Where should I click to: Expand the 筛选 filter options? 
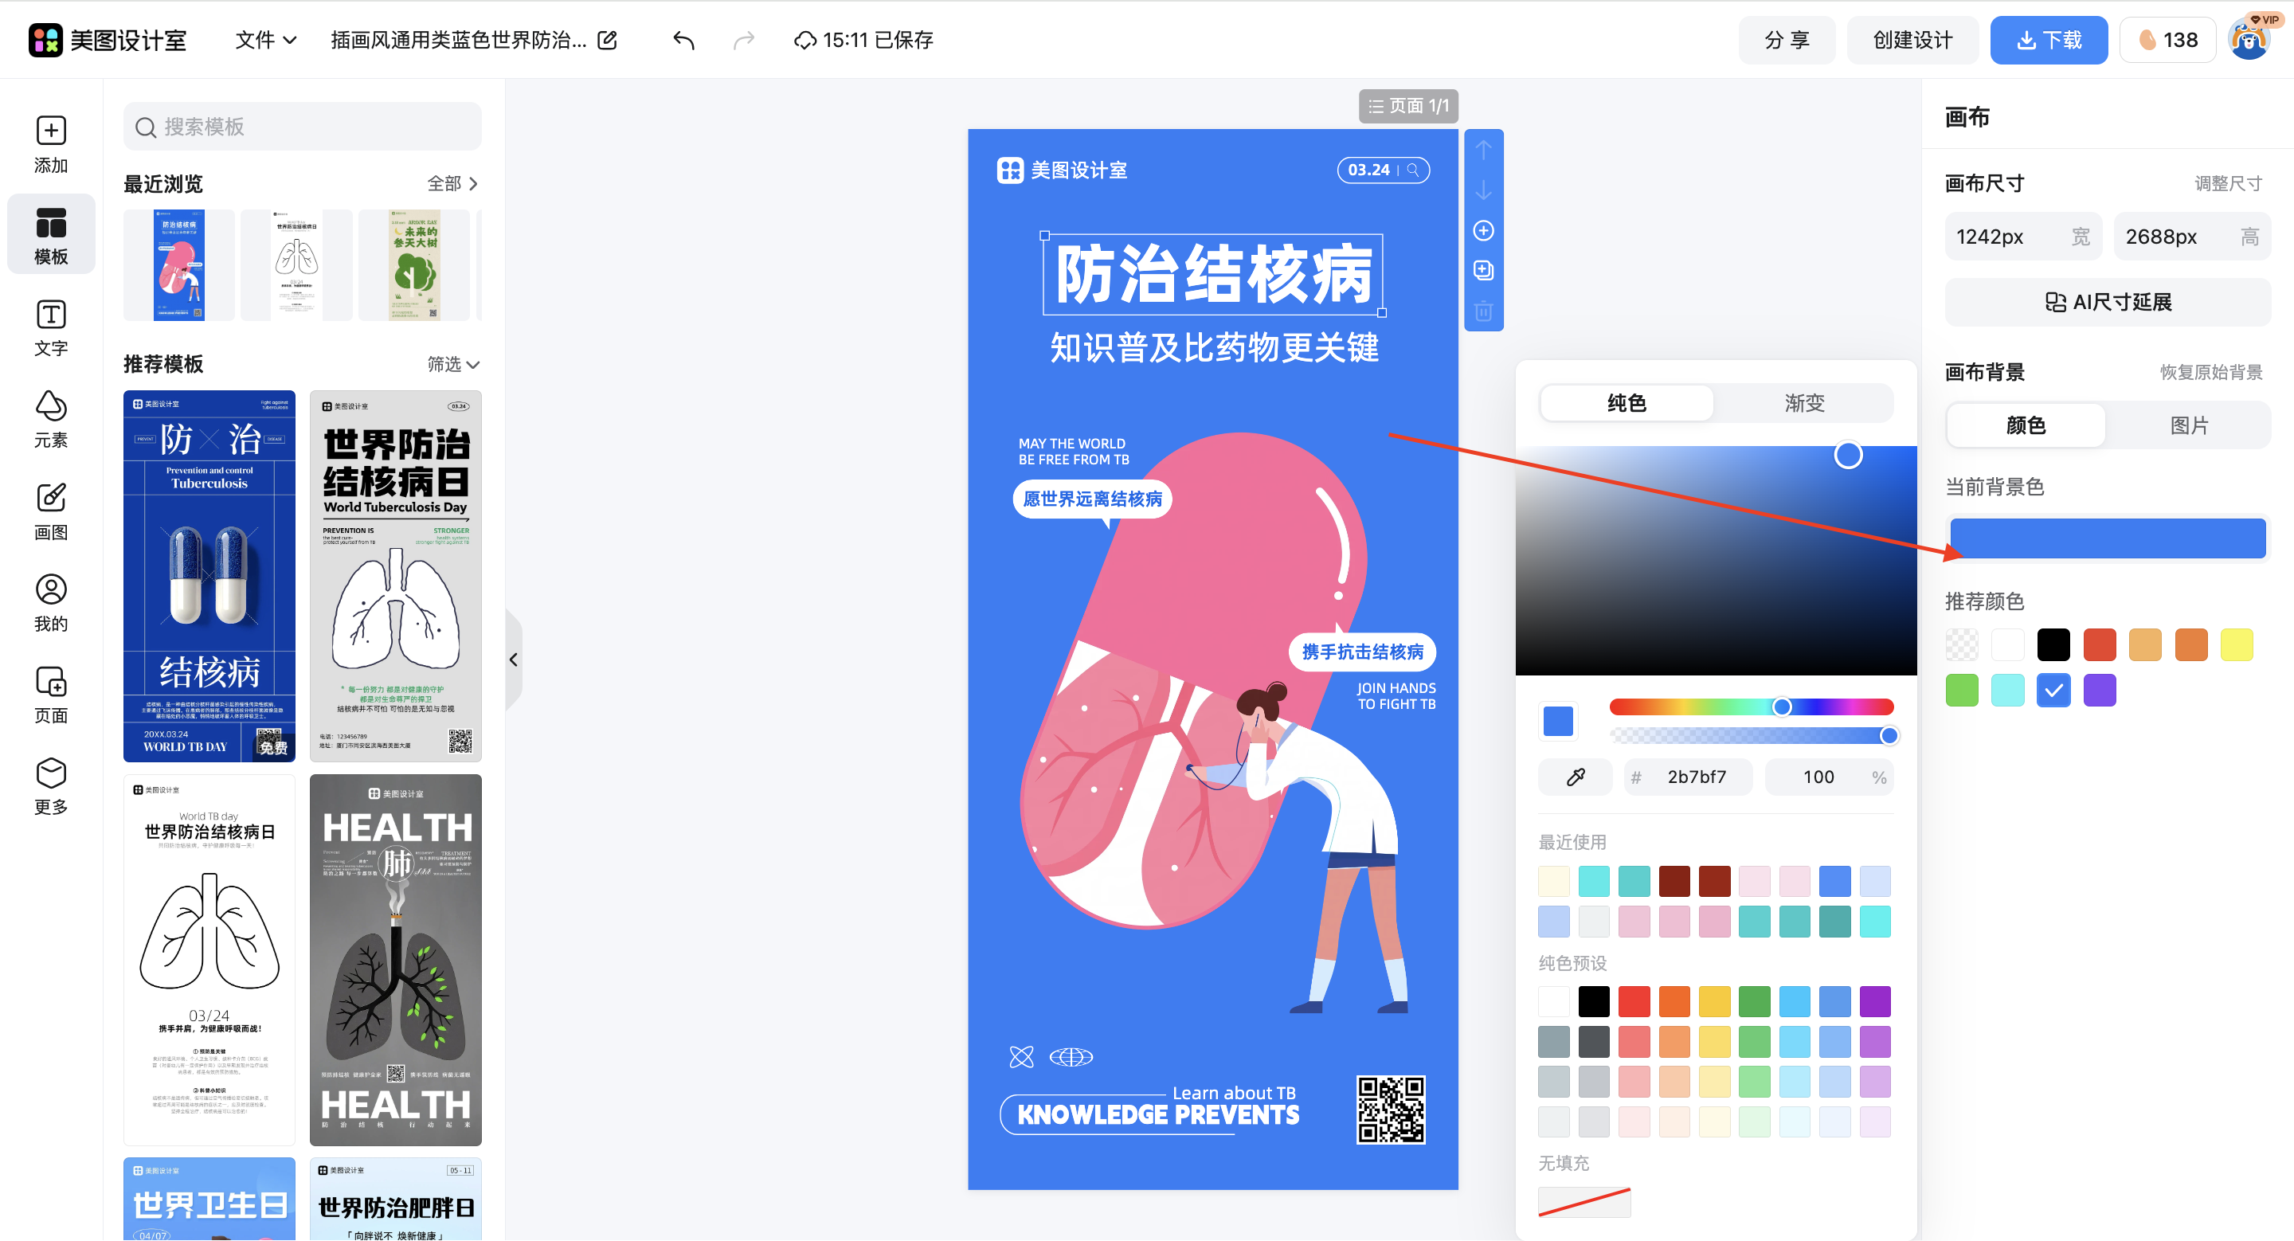click(x=452, y=364)
